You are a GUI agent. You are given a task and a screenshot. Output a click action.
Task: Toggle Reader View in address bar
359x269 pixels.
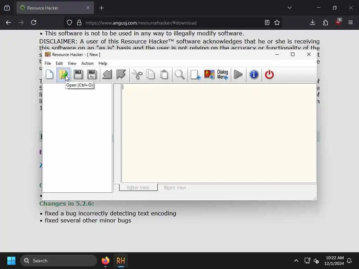pyautogui.click(x=267, y=23)
